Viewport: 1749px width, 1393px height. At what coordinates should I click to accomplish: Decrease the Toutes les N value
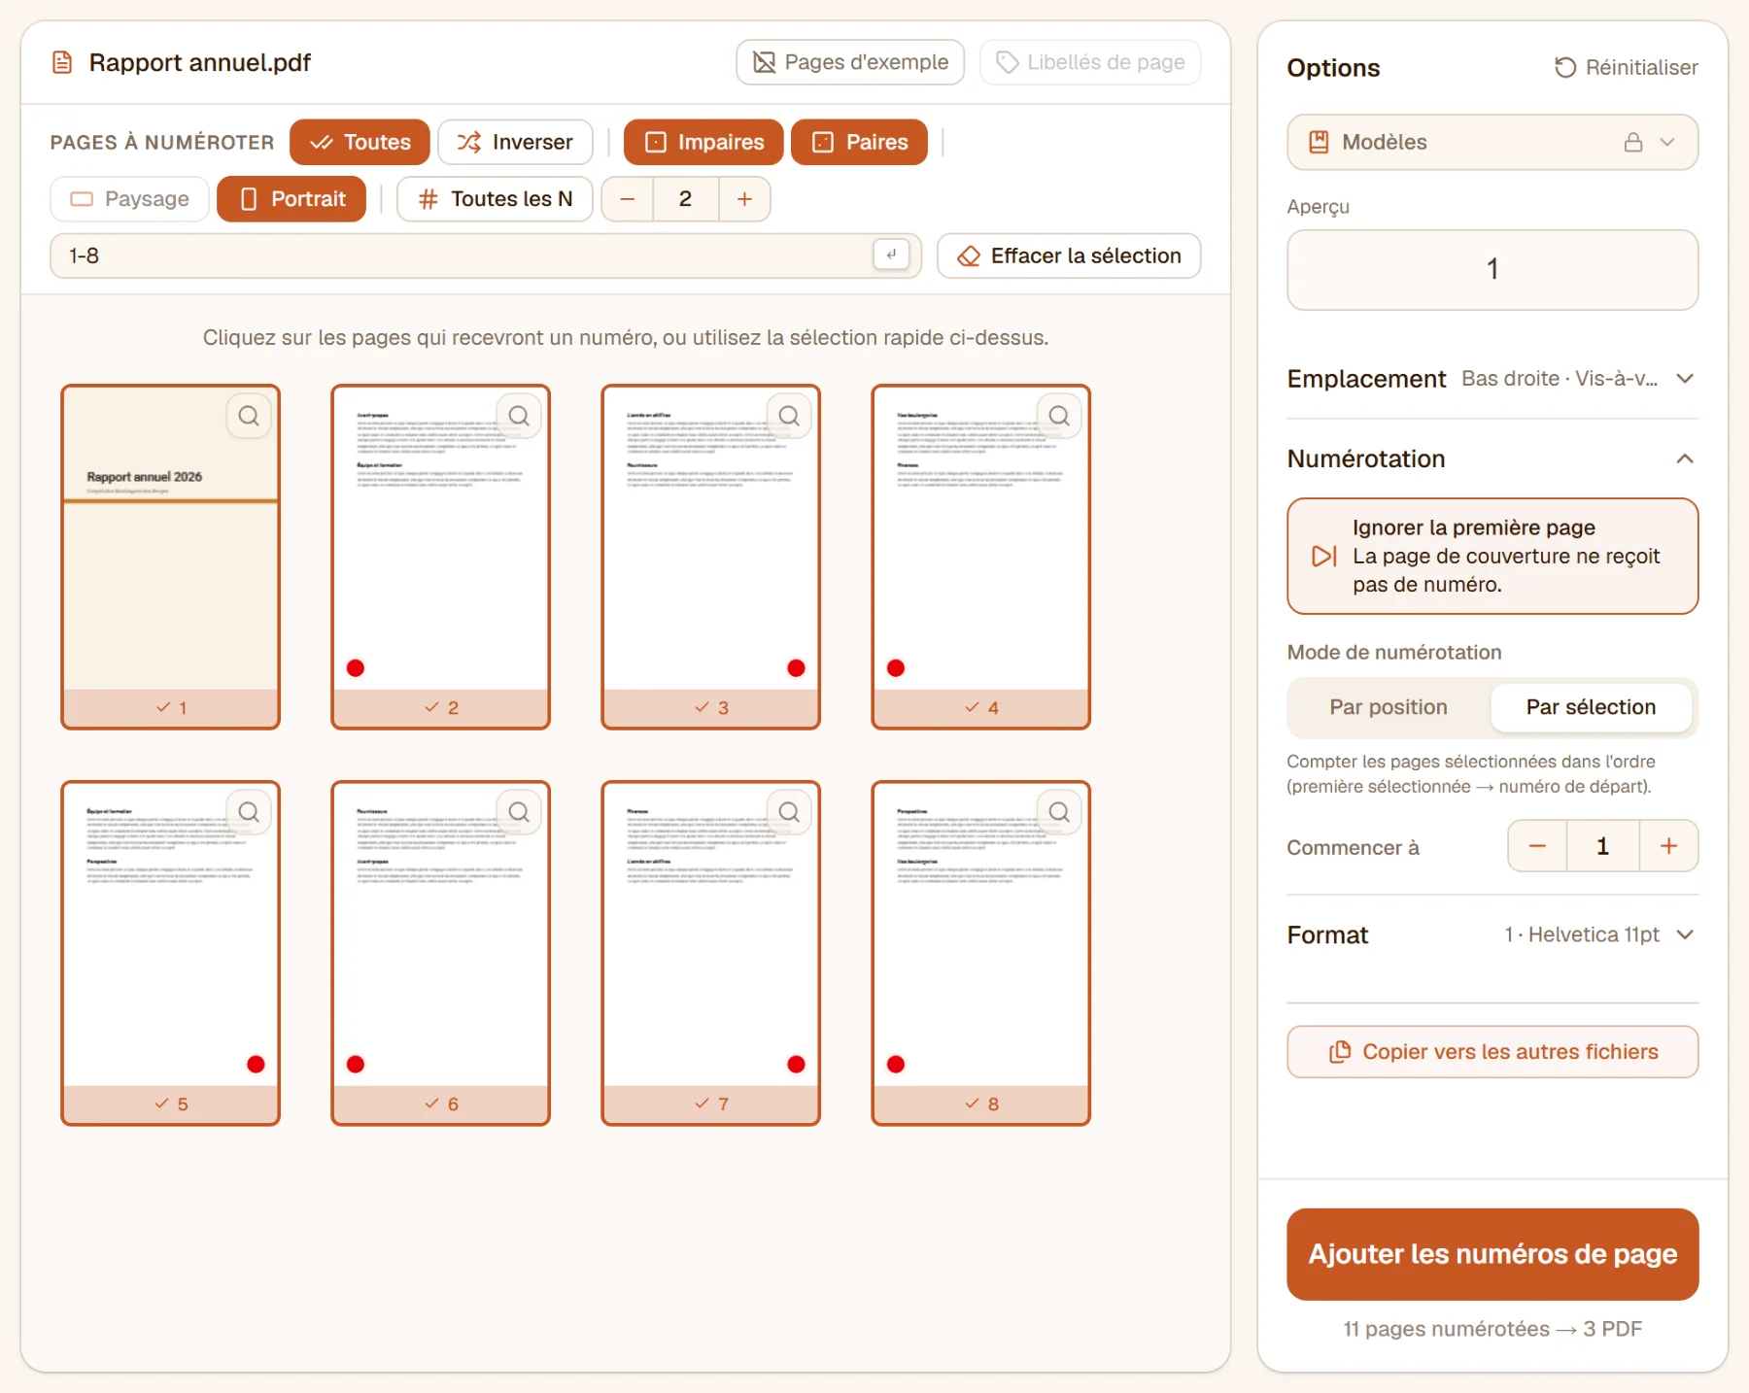tap(628, 199)
